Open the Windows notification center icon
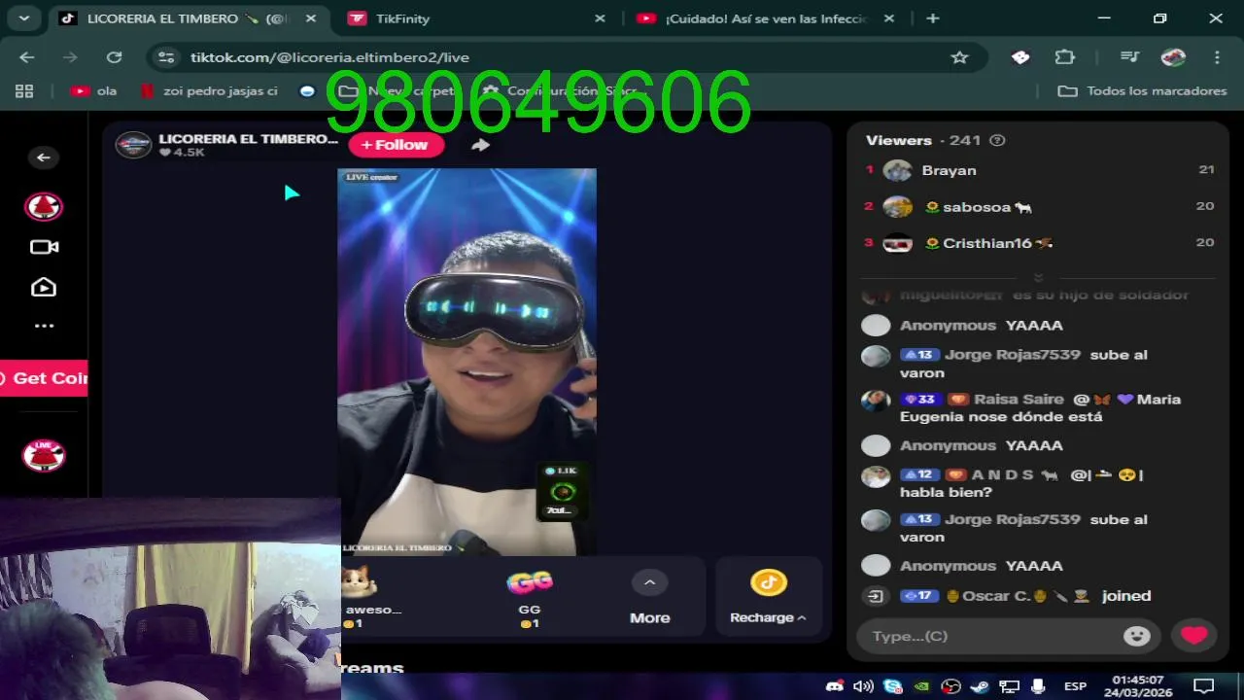The image size is (1244, 700). (1203, 685)
